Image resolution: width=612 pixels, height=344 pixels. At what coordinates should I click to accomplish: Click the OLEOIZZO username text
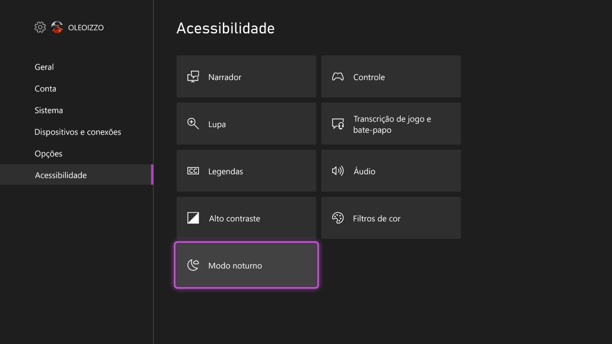pyautogui.click(x=86, y=28)
